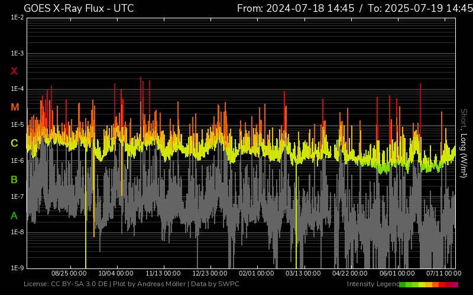Click the green B flare class label
473x295 pixels.
click(x=14, y=179)
